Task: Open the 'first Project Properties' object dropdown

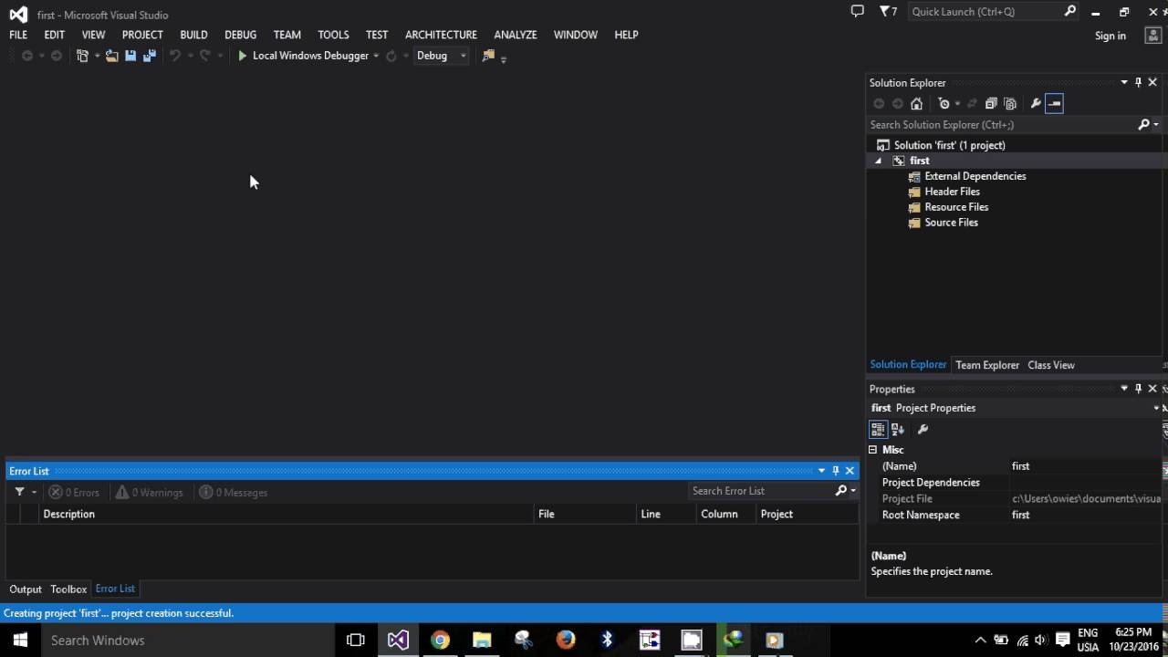Action: tap(1156, 408)
